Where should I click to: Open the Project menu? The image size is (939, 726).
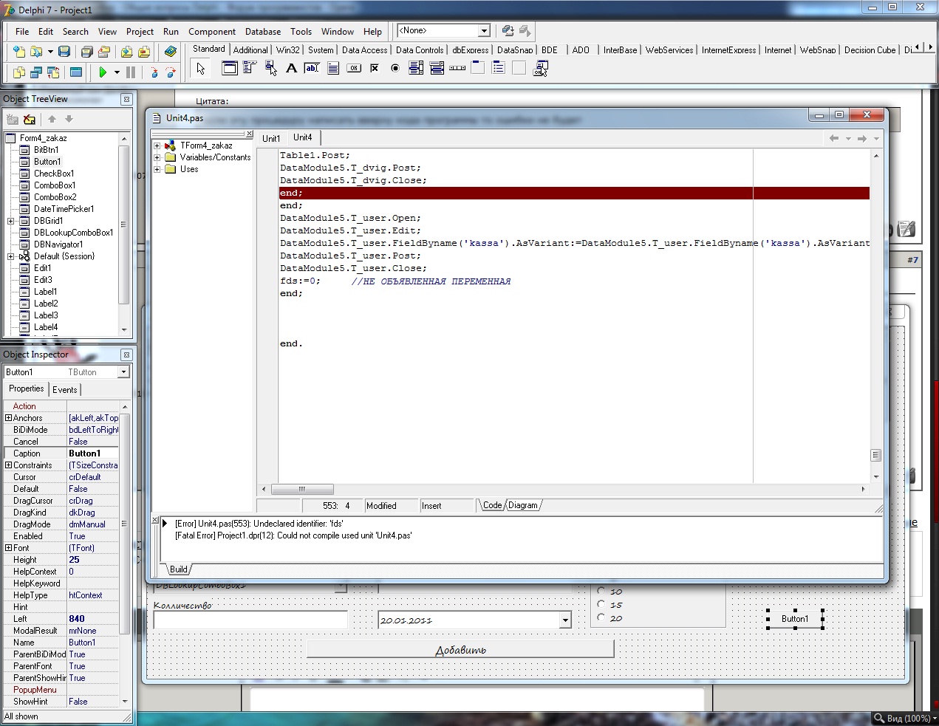(x=140, y=32)
